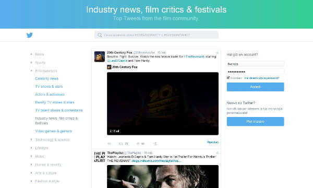Screen dimensions: 313x188
Task: Click the Twitter bird logo
Action: (x=30, y=35)
